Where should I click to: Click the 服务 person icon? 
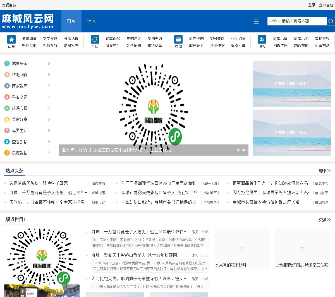tap(262, 39)
